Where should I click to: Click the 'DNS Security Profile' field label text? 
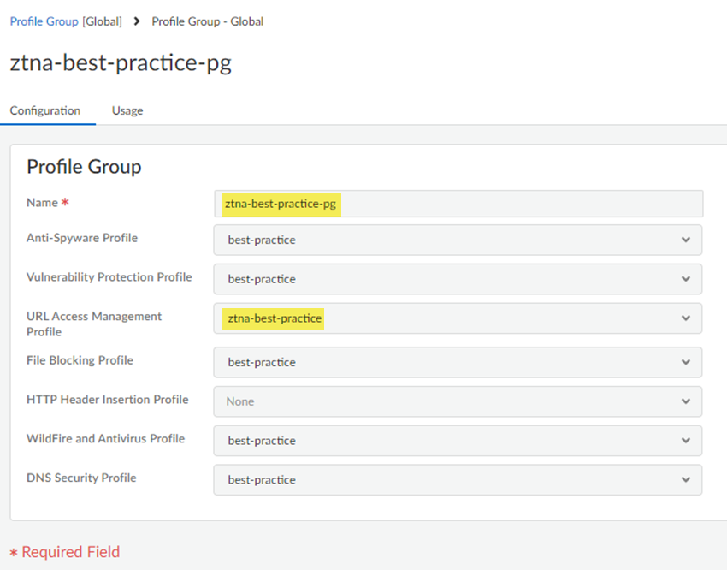(81, 478)
